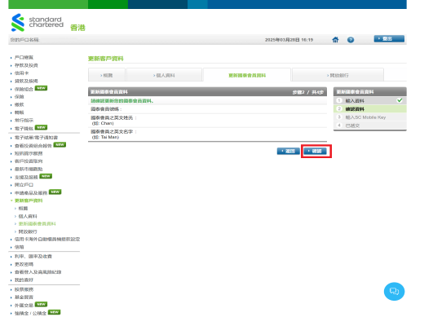Open 電子錢包 sidebar item
This screenshot has height=317, width=424.
tap(24, 129)
